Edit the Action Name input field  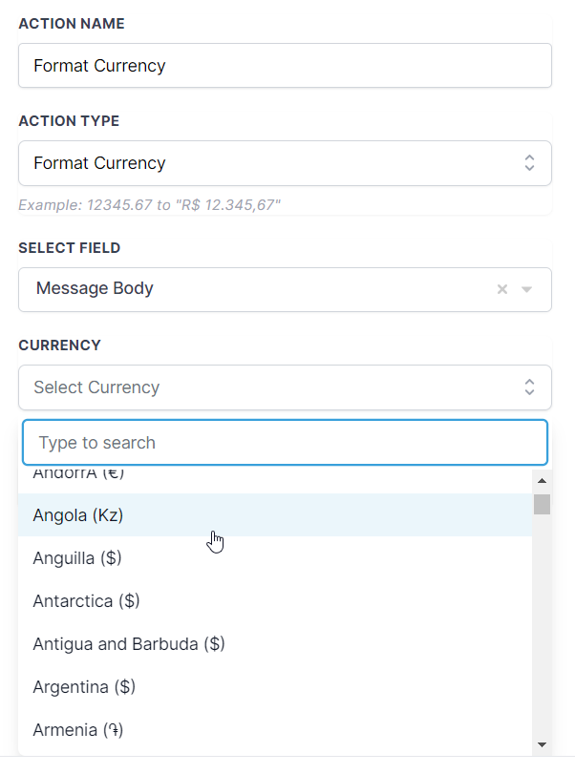tap(285, 66)
